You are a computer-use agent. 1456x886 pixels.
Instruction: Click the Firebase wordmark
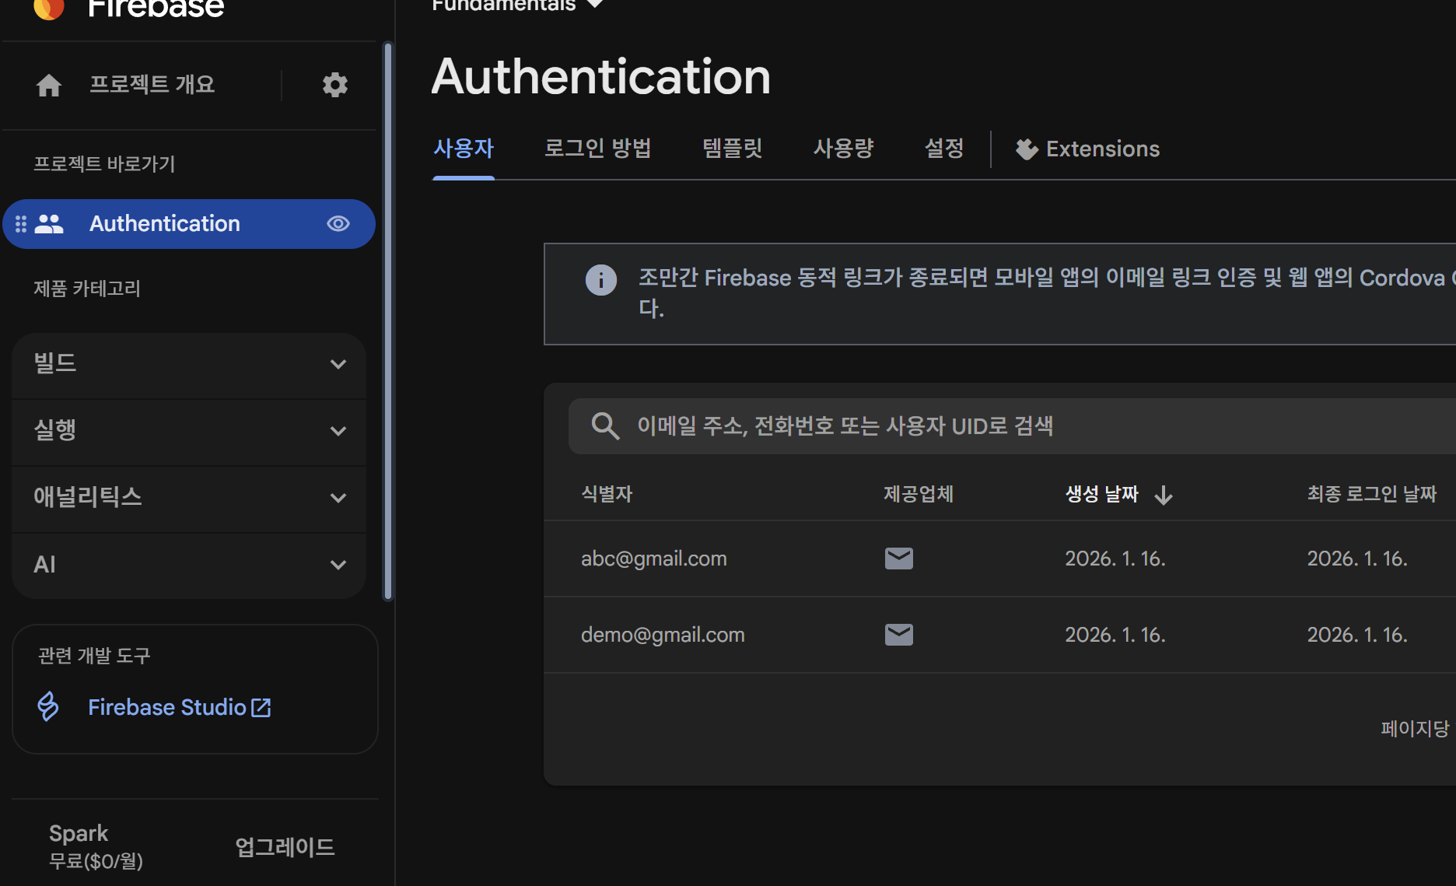click(x=156, y=8)
